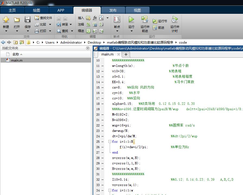Click code in the folder path
243x195 pixels.
click(x=183, y=43)
